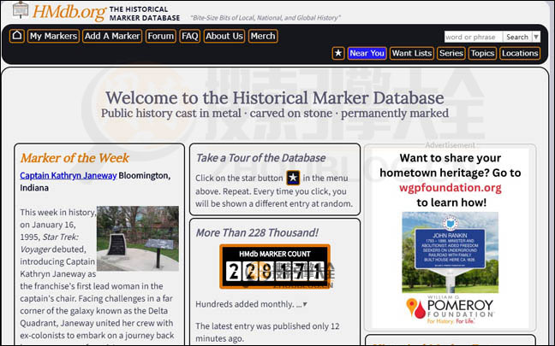Browse the Topics page
The image size is (555, 346).
coord(482,53)
